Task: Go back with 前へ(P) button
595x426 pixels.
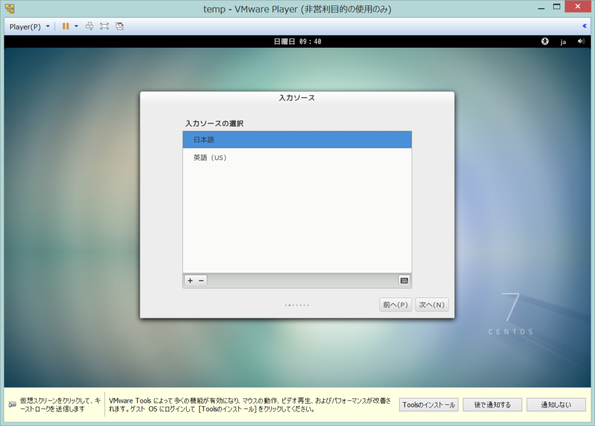Action: [x=395, y=305]
